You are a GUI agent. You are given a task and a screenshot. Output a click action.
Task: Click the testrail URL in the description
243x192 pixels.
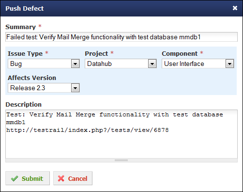coord(87,130)
